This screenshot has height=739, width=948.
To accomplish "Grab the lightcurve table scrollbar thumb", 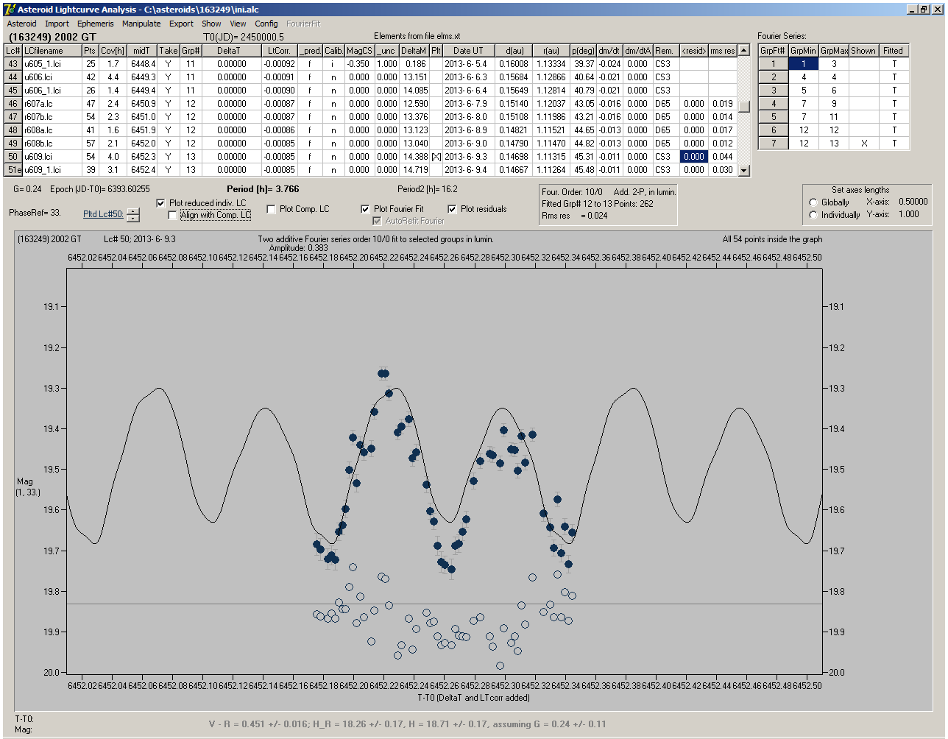I will click(744, 106).
